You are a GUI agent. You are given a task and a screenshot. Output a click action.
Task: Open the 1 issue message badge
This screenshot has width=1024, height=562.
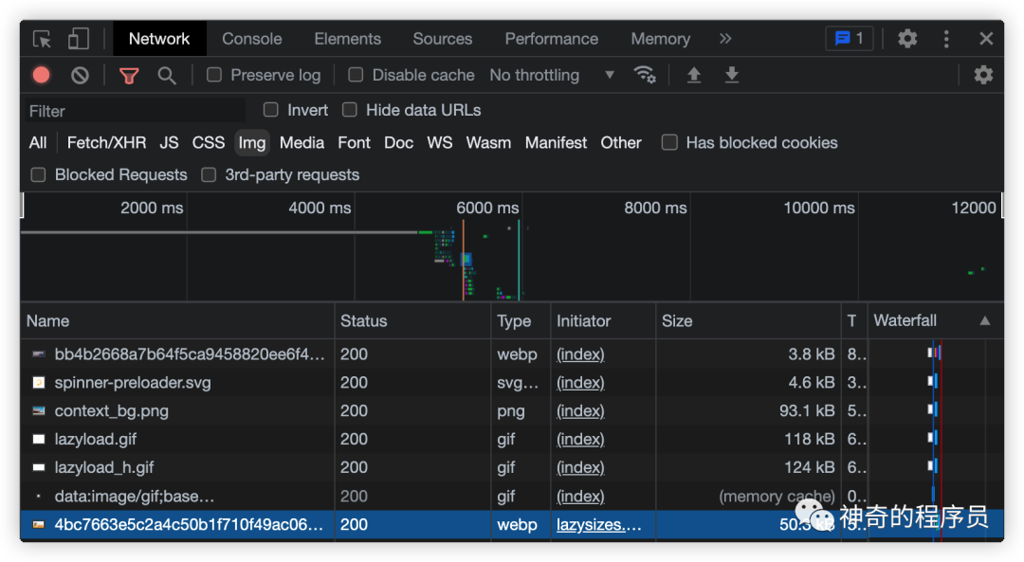point(849,39)
